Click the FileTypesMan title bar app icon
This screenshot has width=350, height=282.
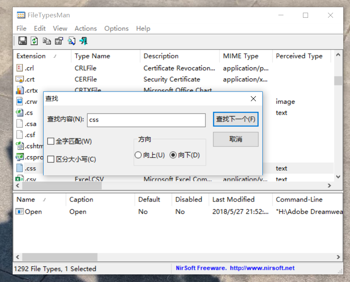(21, 15)
